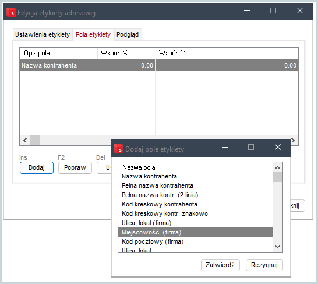
Task: Click the field list scroll-down arrow
Action: 277,247
